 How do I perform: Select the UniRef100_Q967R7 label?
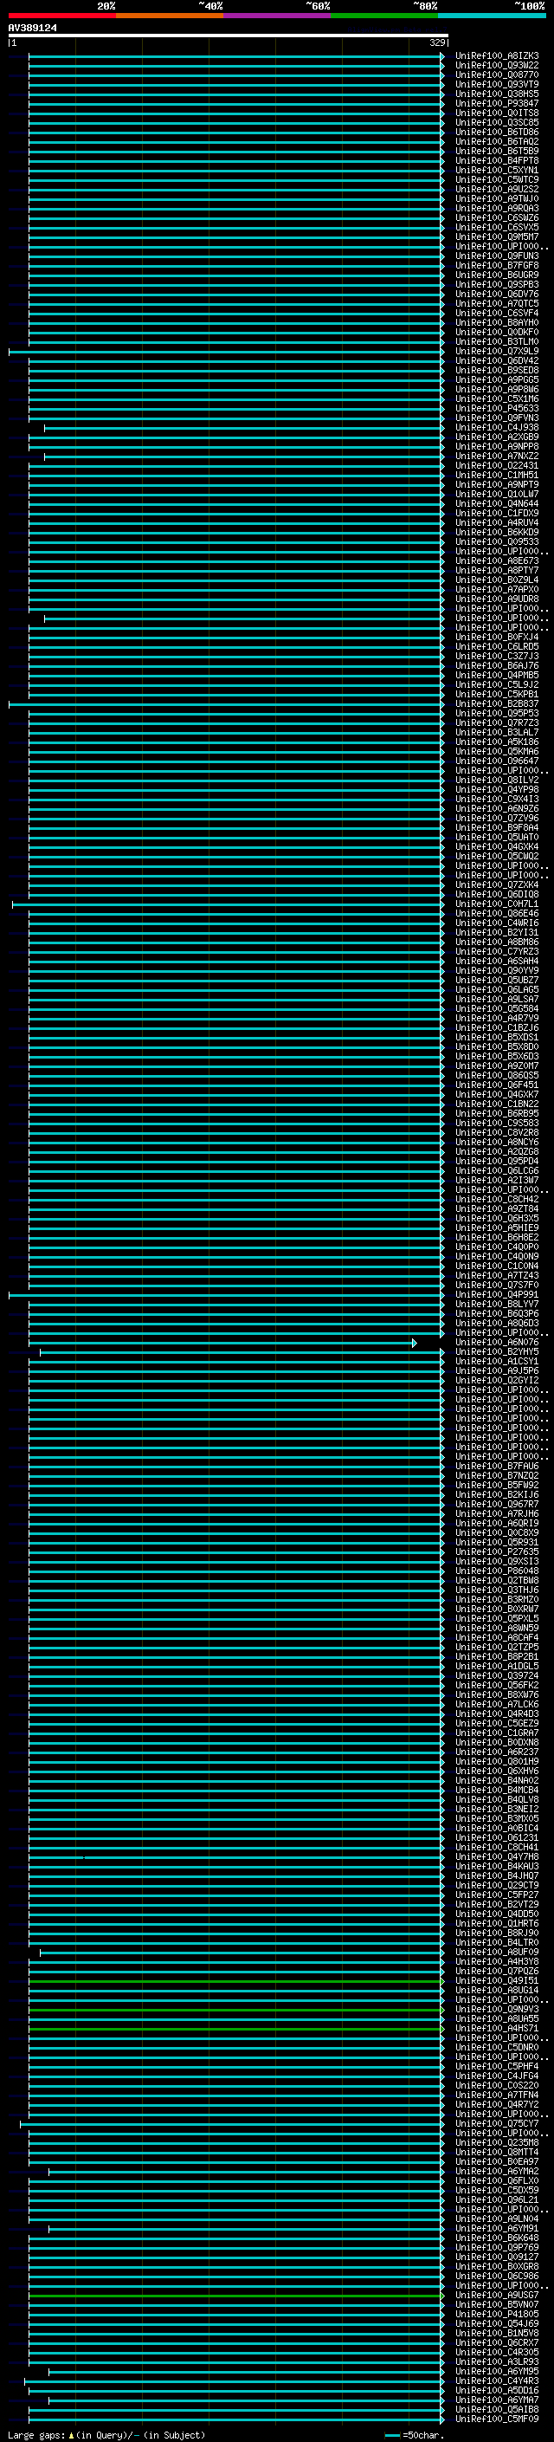[496, 1504]
